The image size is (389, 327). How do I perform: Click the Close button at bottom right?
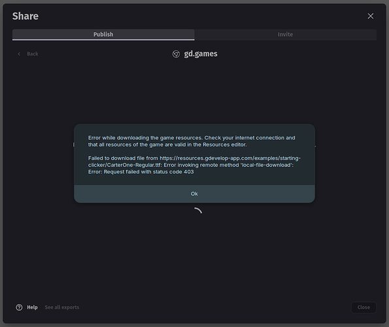tap(364, 307)
